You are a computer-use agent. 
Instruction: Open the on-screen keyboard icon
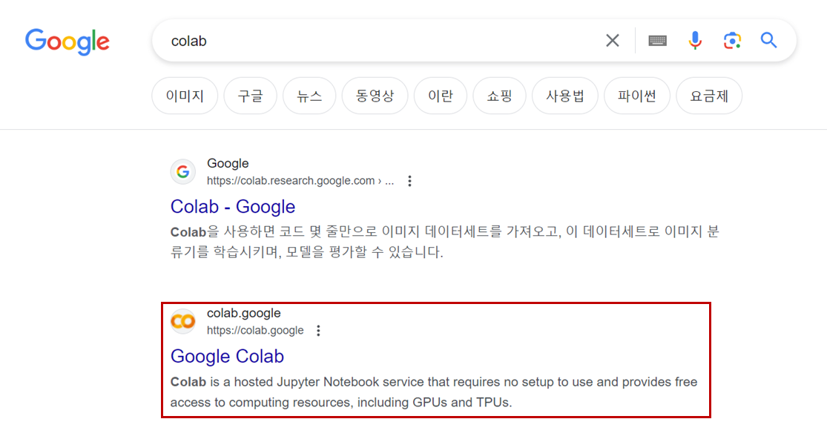click(657, 41)
